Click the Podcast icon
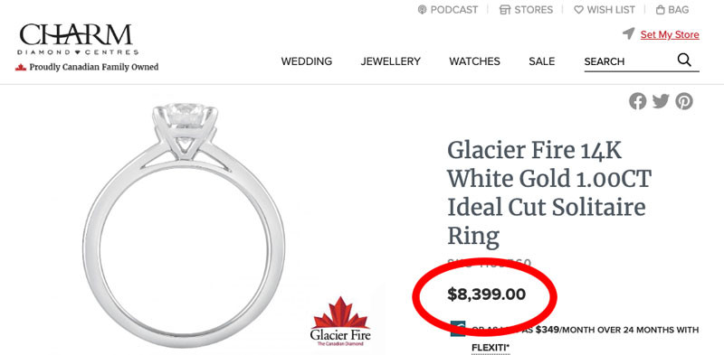The height and width of the screenshot is (355, 724). pos(422,10)
